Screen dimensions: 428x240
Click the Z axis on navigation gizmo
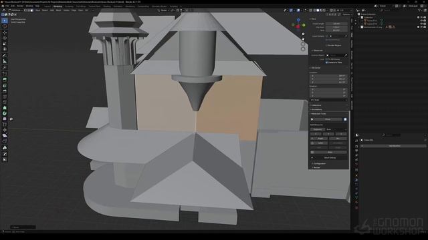coord(298,20)
